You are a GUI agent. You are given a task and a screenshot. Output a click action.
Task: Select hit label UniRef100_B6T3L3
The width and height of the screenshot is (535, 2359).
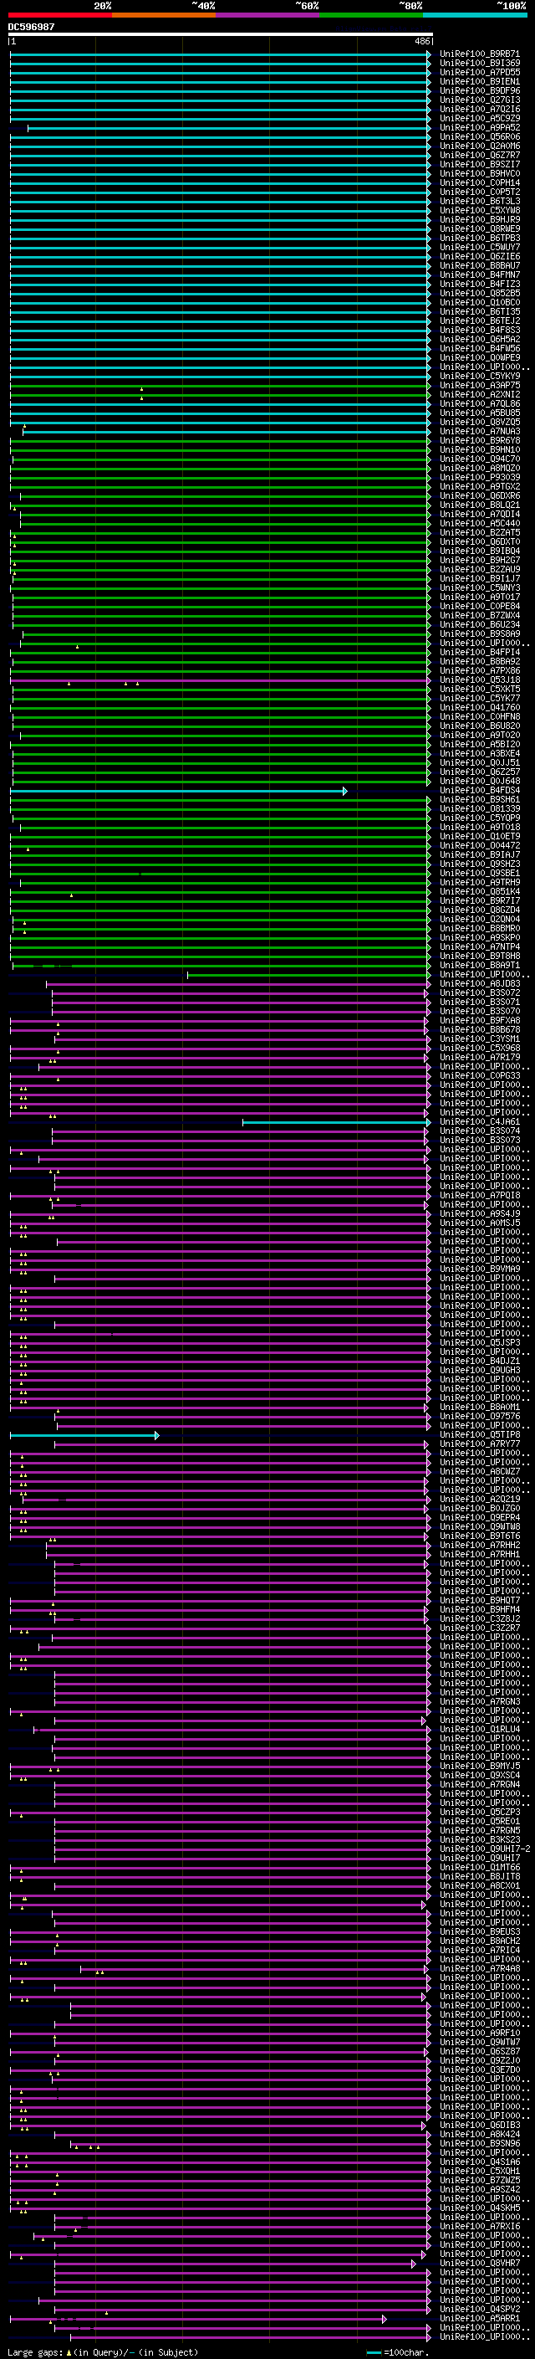(x=480, y=202)
